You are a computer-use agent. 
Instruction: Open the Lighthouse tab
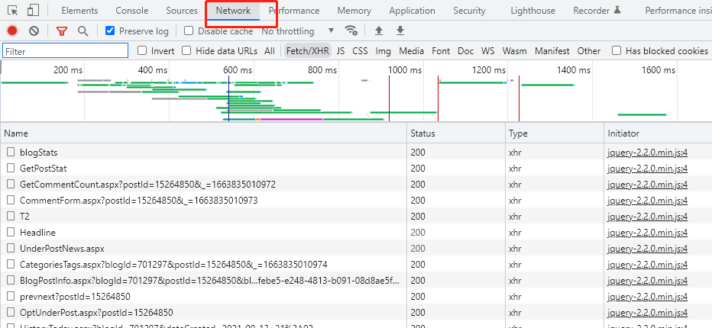(x=532, y=11)
